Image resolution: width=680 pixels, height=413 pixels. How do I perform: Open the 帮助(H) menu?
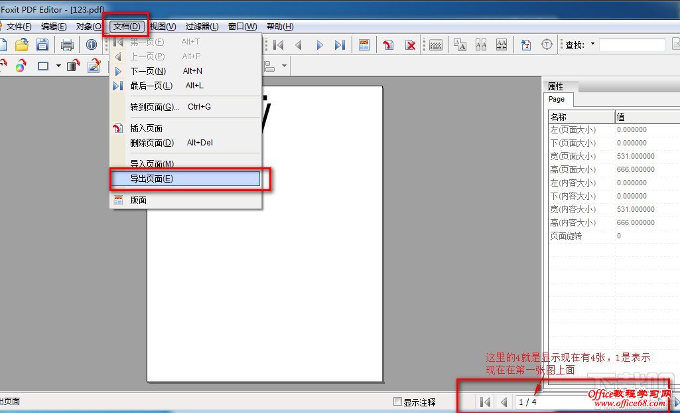(280, 27)
